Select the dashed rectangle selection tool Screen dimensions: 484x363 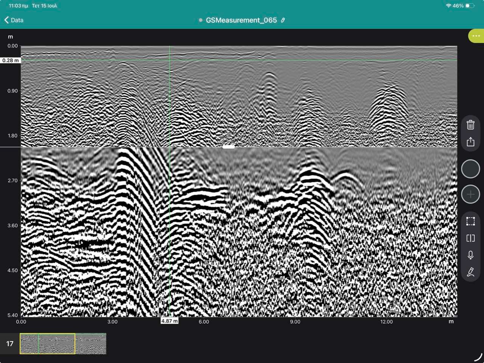(x=470, y=221)
